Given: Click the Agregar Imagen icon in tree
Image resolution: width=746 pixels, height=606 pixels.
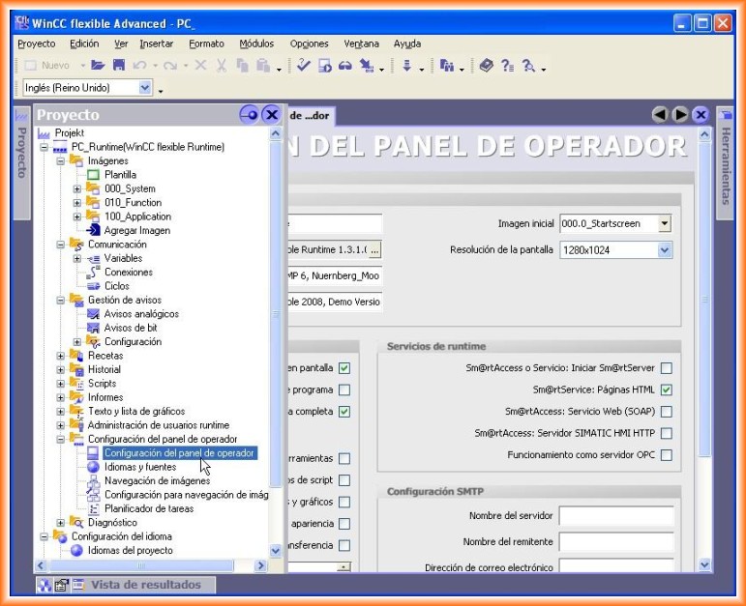Looking at the screenshot, I should pos(94,230).
